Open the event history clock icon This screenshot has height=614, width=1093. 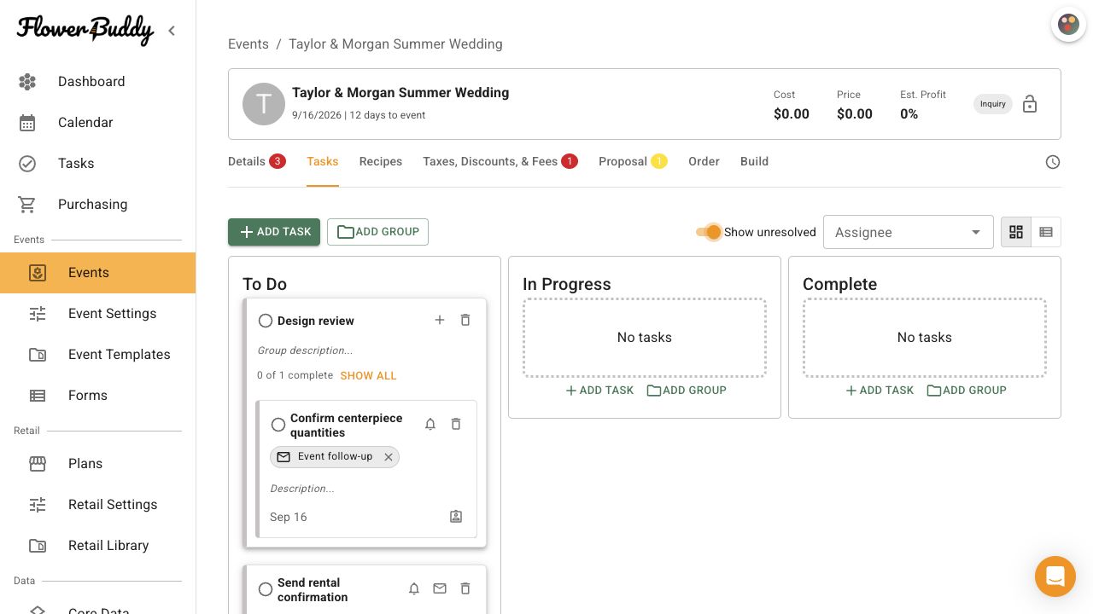(1053, 162)
